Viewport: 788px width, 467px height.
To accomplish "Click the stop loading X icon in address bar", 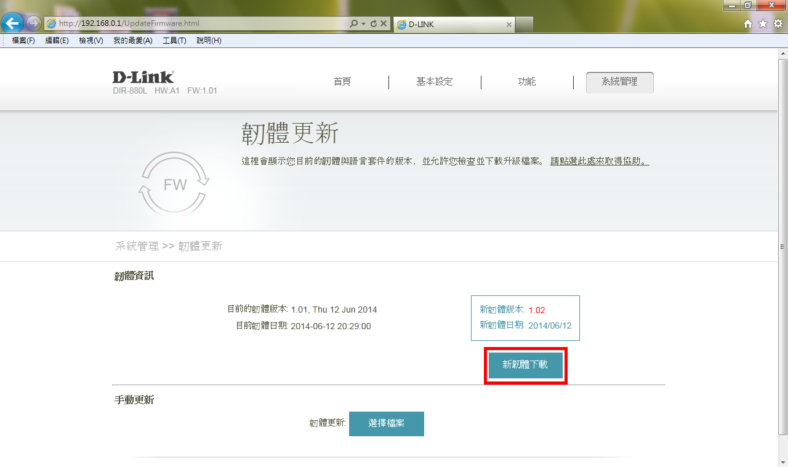I will tap(383, 23).
